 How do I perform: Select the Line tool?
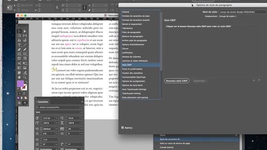[25, 45]
